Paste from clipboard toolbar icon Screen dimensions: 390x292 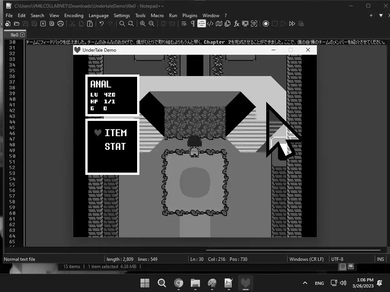click(x=90, y=24)
